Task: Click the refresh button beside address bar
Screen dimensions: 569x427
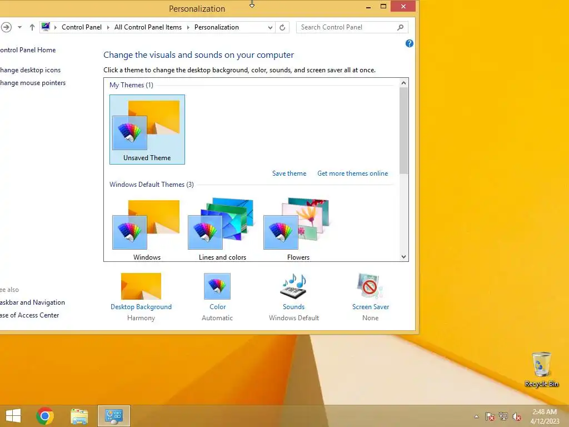Action: tap(282, 27)
